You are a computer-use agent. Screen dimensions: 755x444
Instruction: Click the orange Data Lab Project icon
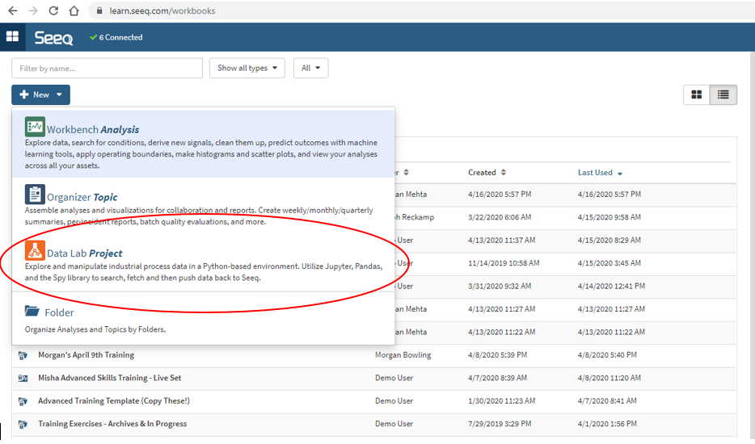(35, 251)
